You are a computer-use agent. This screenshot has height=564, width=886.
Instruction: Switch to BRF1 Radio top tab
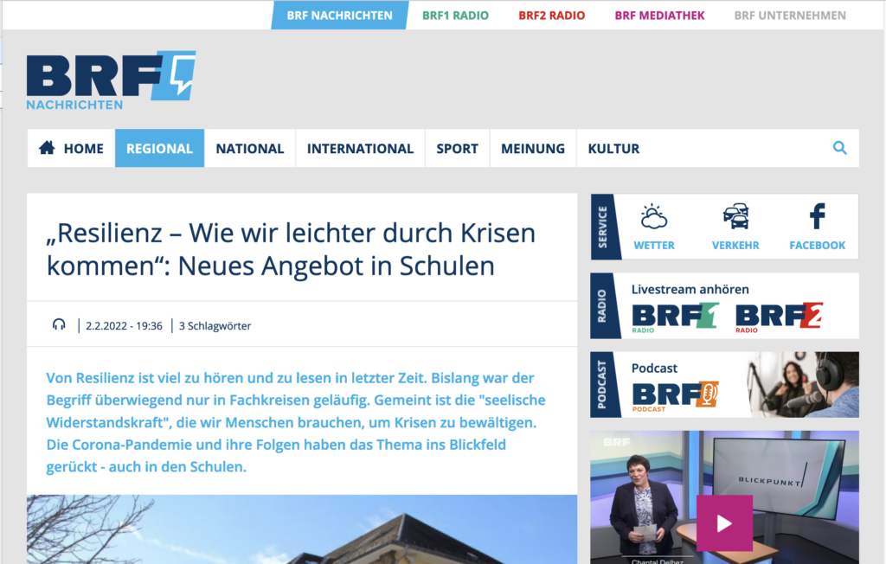tap(455, 16)
